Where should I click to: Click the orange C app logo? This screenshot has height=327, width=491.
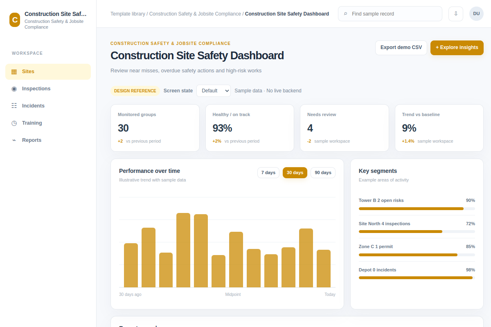[15, 20]
